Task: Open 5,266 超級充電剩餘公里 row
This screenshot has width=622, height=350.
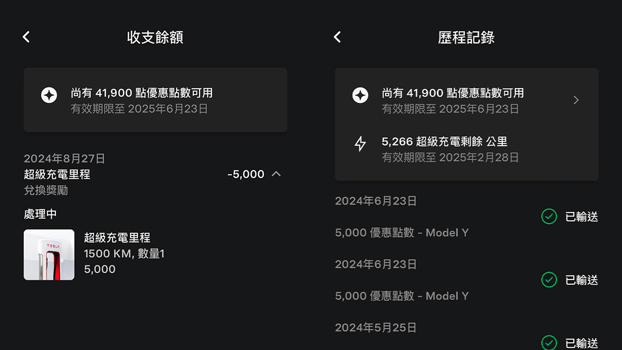Action: [466, 149]
